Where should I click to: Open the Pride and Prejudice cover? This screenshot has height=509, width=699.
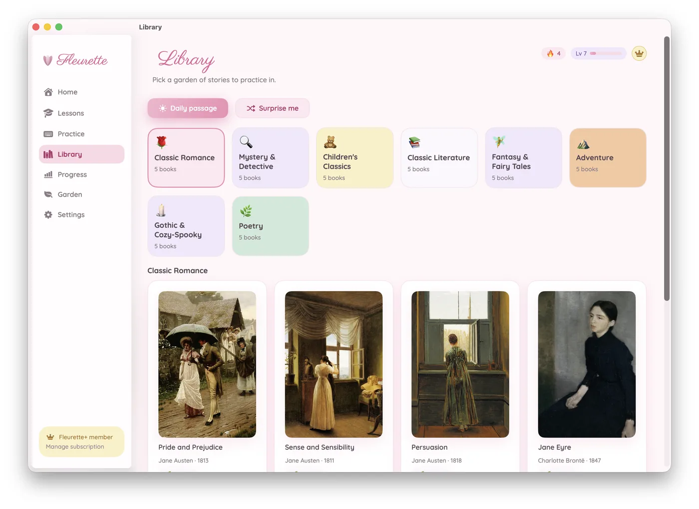(x=207, y=364)
